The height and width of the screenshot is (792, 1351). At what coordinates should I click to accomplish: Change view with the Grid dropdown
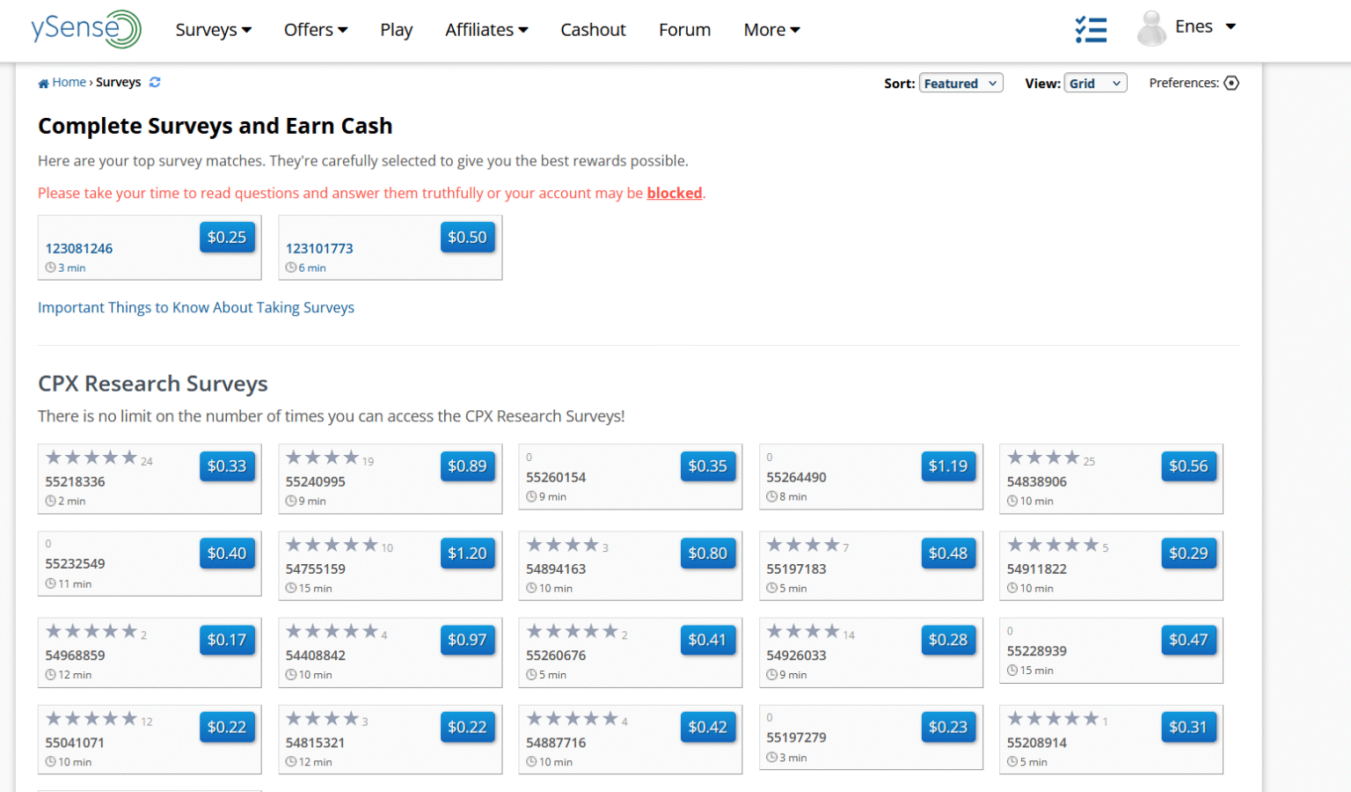click(1095, 83)
